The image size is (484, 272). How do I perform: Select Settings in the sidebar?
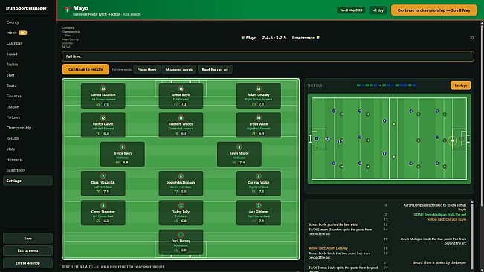28,181
